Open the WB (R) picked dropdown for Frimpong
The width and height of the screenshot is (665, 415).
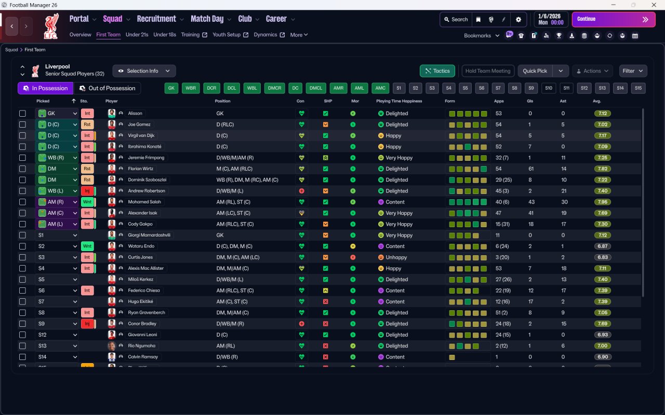click(57, 158)
